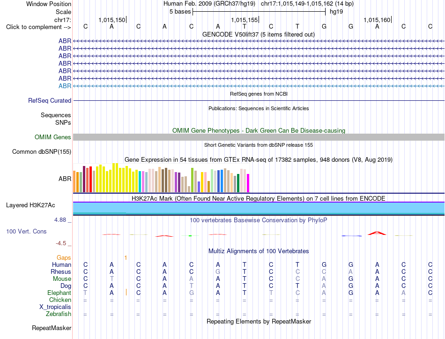Open 'Publications: Sequences in Scientific Articles' title
The image size is (445, 339).
pos(259,108)
